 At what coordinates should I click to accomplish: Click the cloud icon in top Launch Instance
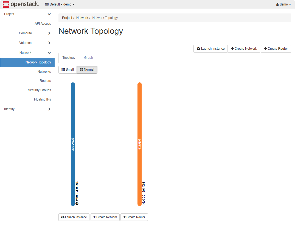point(199,49)
